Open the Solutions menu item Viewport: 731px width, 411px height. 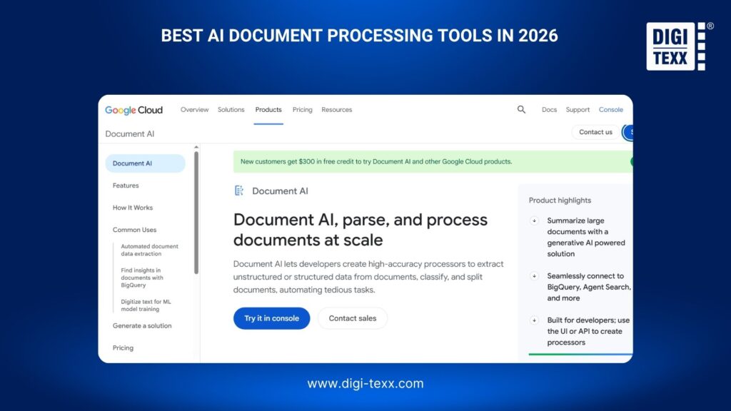click(231, 109)
